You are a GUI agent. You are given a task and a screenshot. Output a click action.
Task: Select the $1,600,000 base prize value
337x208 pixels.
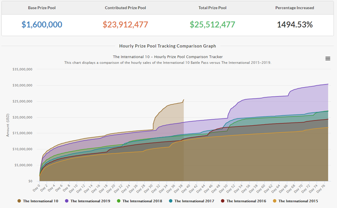(x=42, y=25)
